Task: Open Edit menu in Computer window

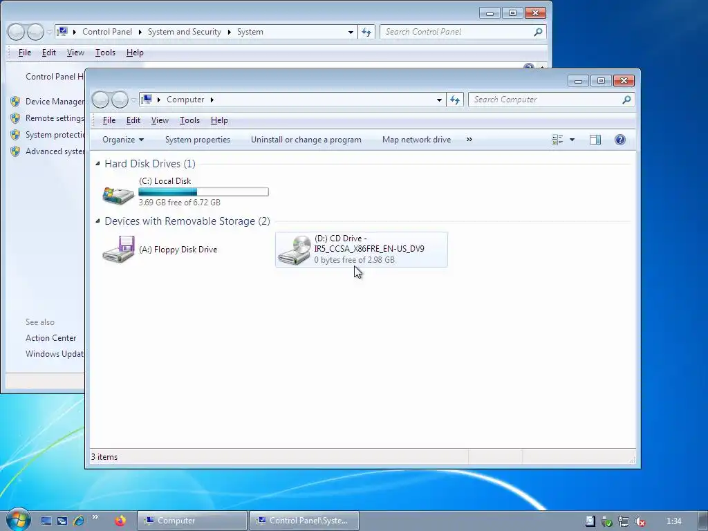Action: 133,120
